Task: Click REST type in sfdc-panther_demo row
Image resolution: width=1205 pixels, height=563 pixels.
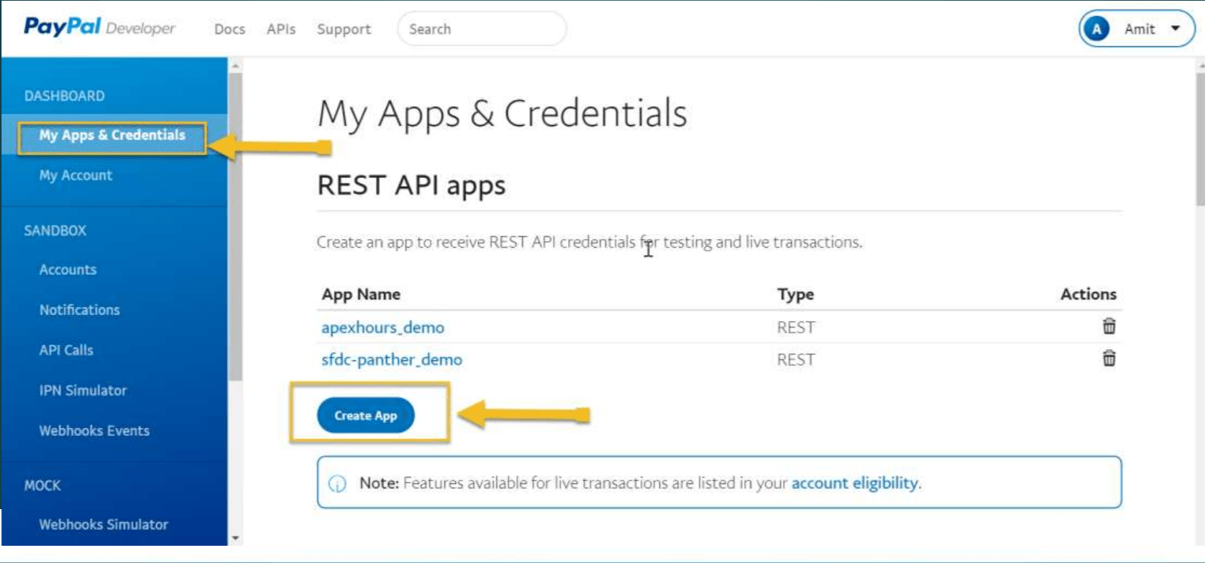Action: tap(796, 359)
